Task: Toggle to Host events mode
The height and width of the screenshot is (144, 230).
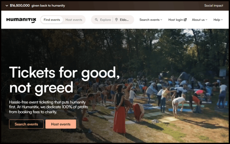Action: pyautogui.click(x=74, y=20)
